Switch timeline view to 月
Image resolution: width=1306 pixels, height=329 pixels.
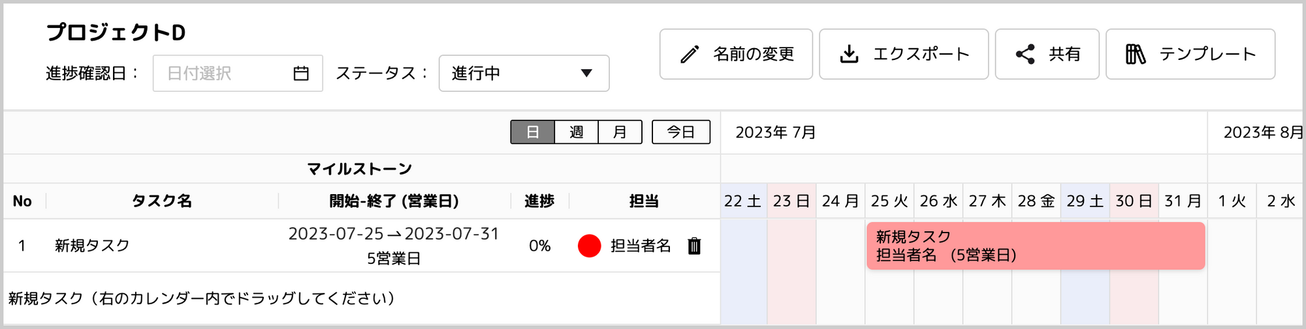click(x=620, y=132)
